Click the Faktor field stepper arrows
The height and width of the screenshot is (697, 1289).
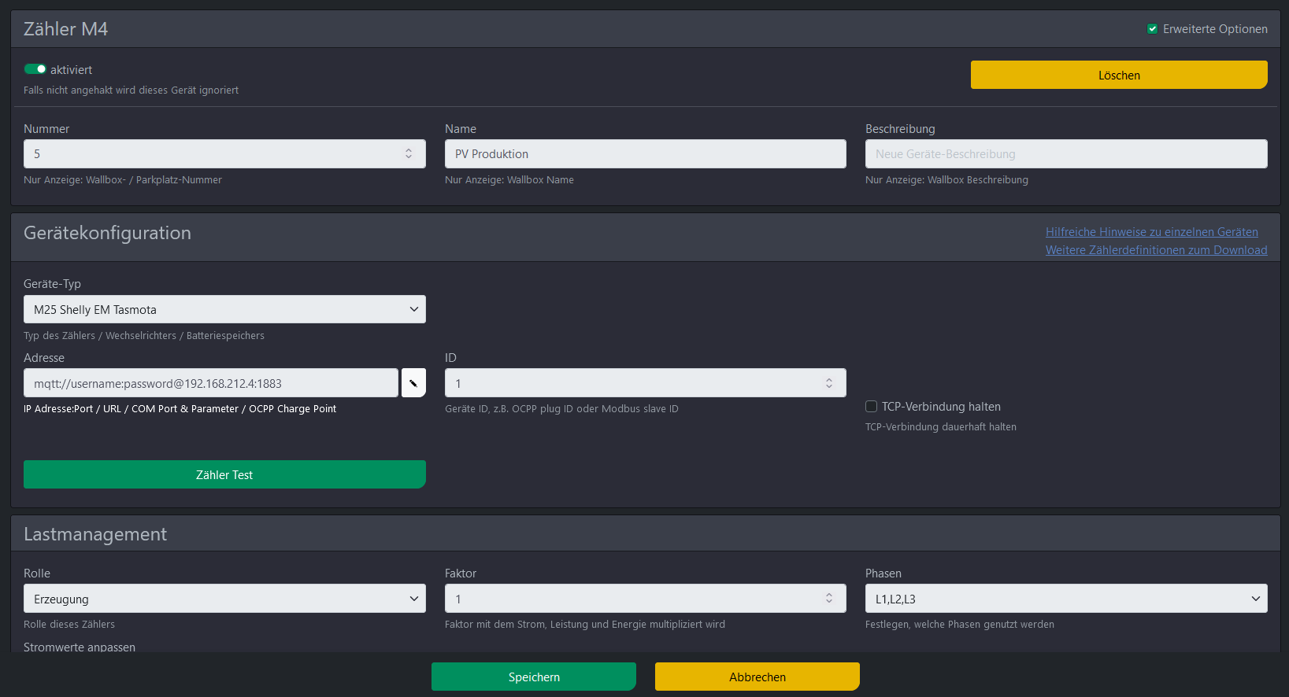(829, 599)
